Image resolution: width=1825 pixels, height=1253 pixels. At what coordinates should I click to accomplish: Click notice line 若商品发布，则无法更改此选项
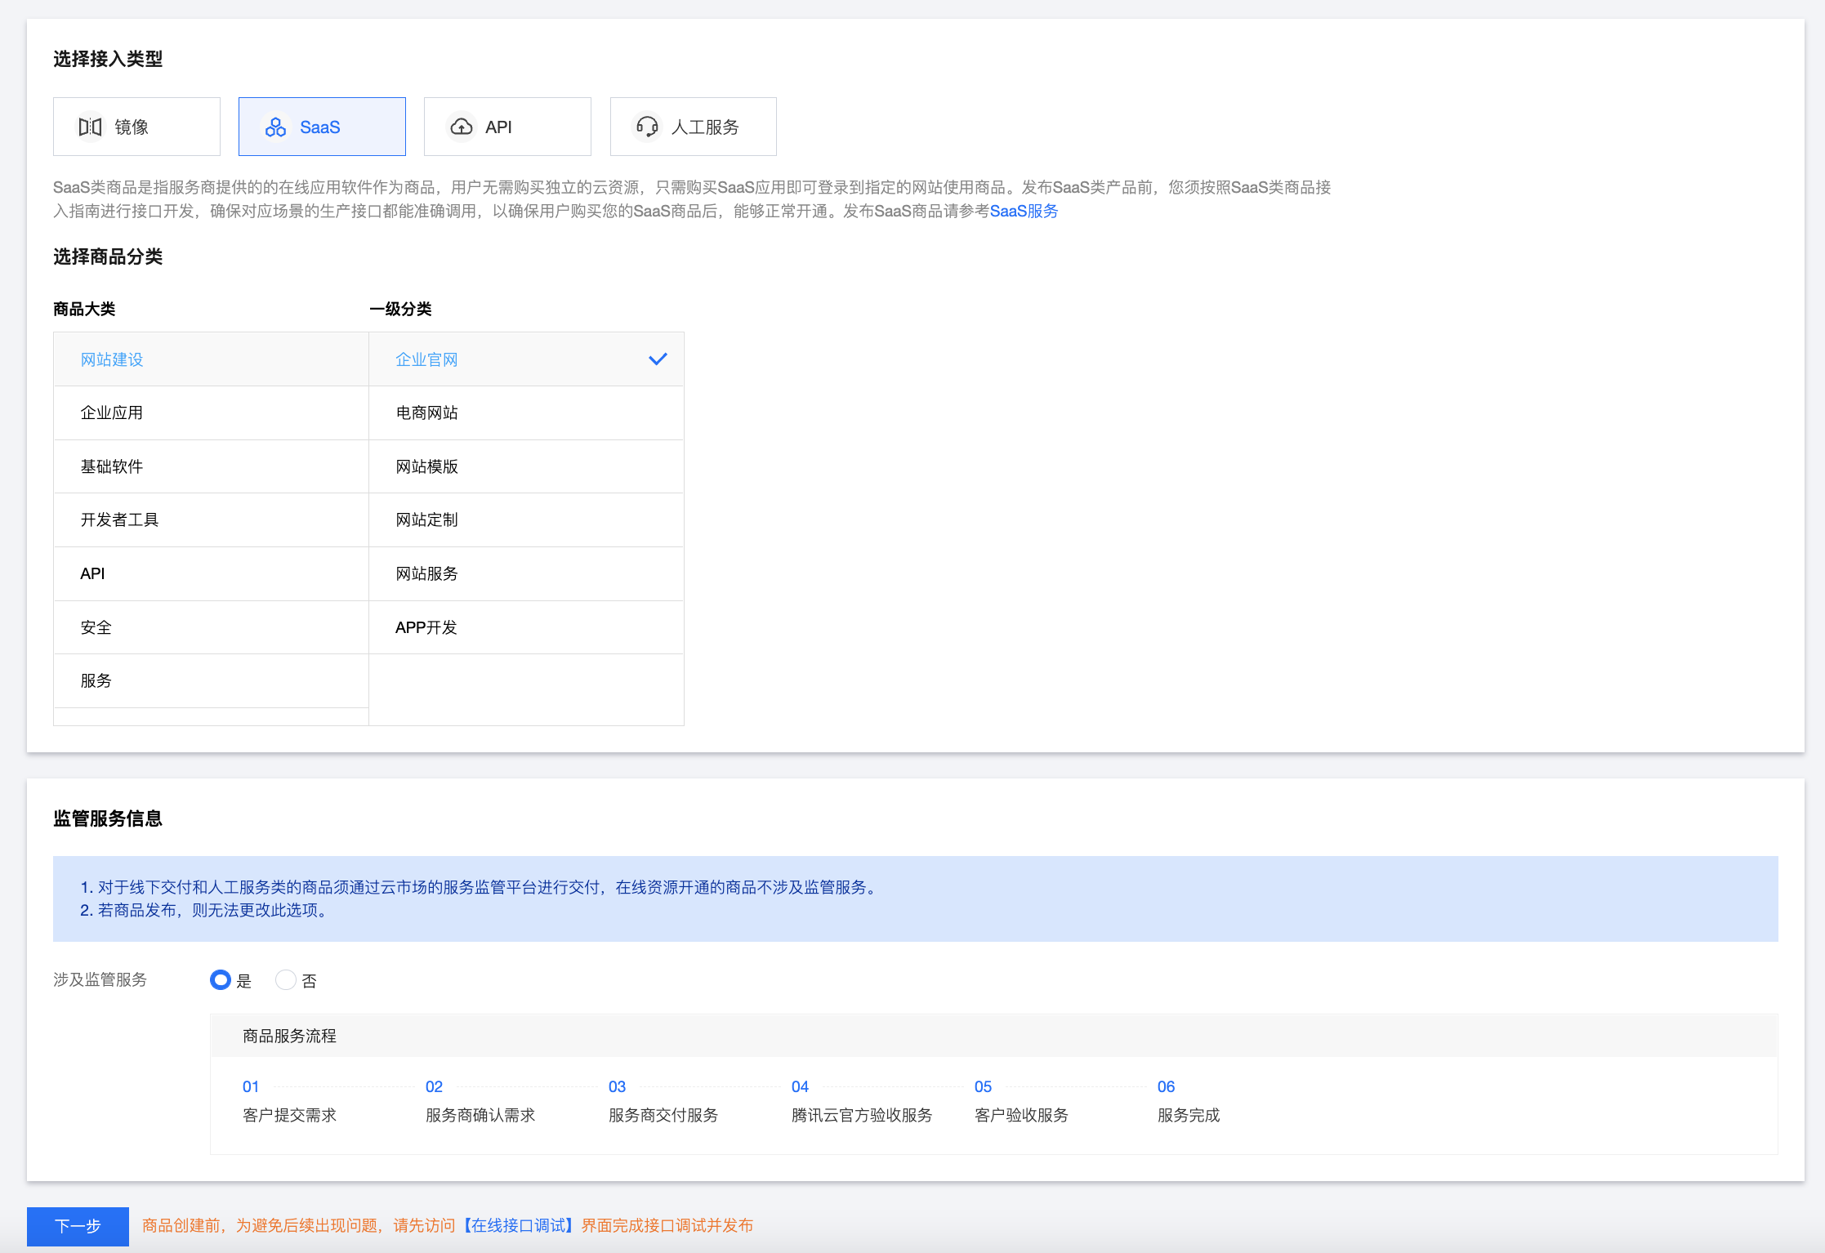pyautogui.click(x=207, y=910)
